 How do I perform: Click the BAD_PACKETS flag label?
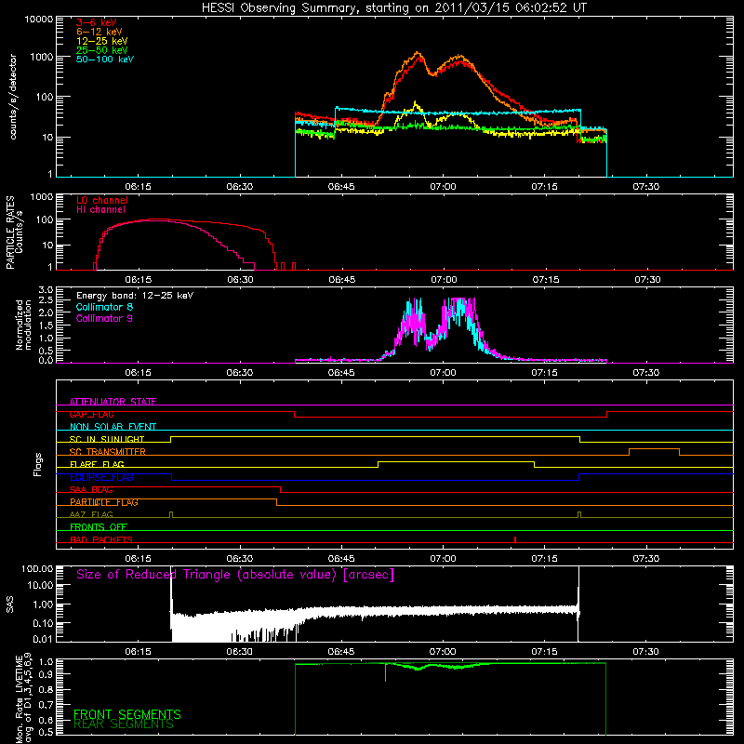pyautogui.click(x=101, y=539)
